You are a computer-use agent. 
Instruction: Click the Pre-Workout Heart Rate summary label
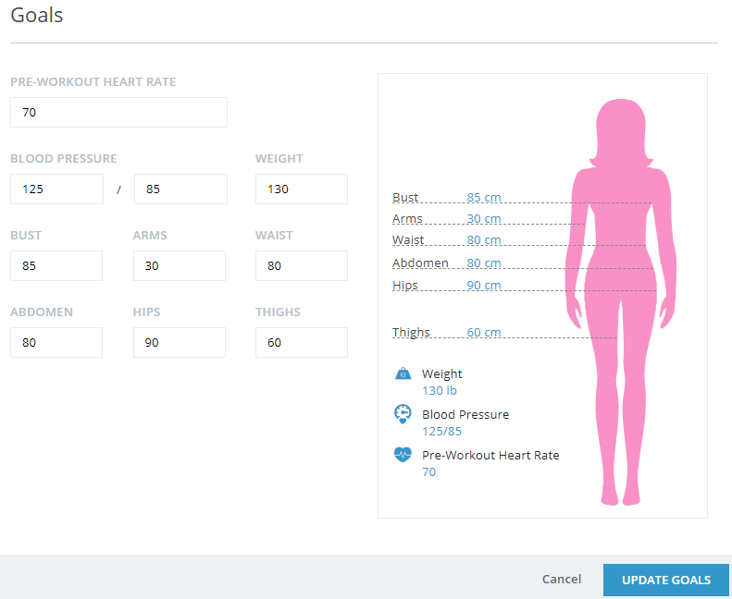[x=490, y=455]
